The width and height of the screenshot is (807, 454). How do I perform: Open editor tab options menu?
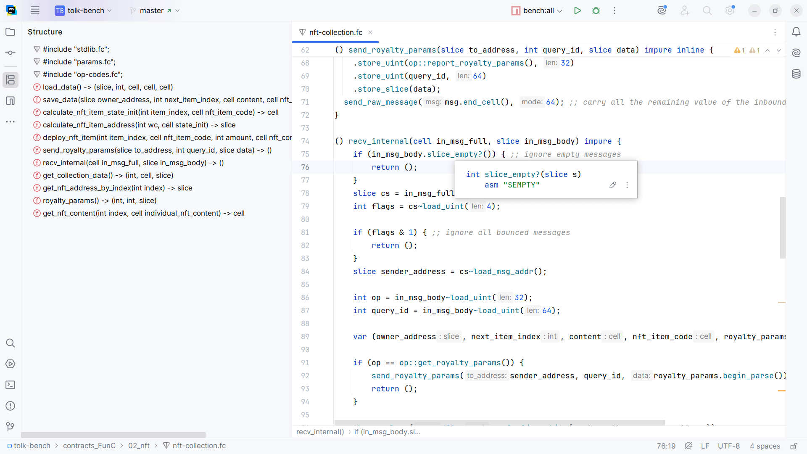[x=775, y=32]
